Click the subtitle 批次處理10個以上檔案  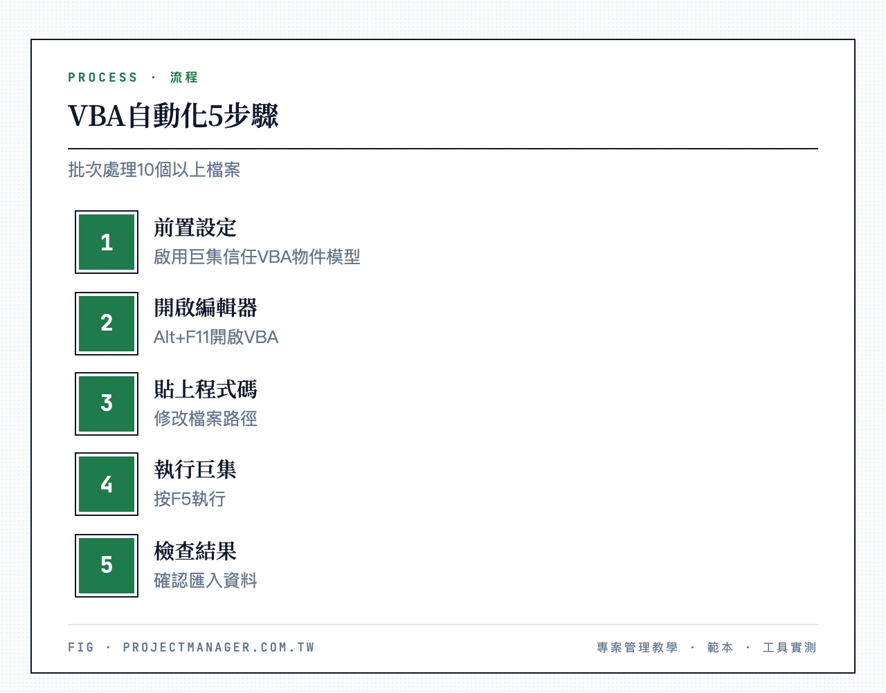(154, 169)
